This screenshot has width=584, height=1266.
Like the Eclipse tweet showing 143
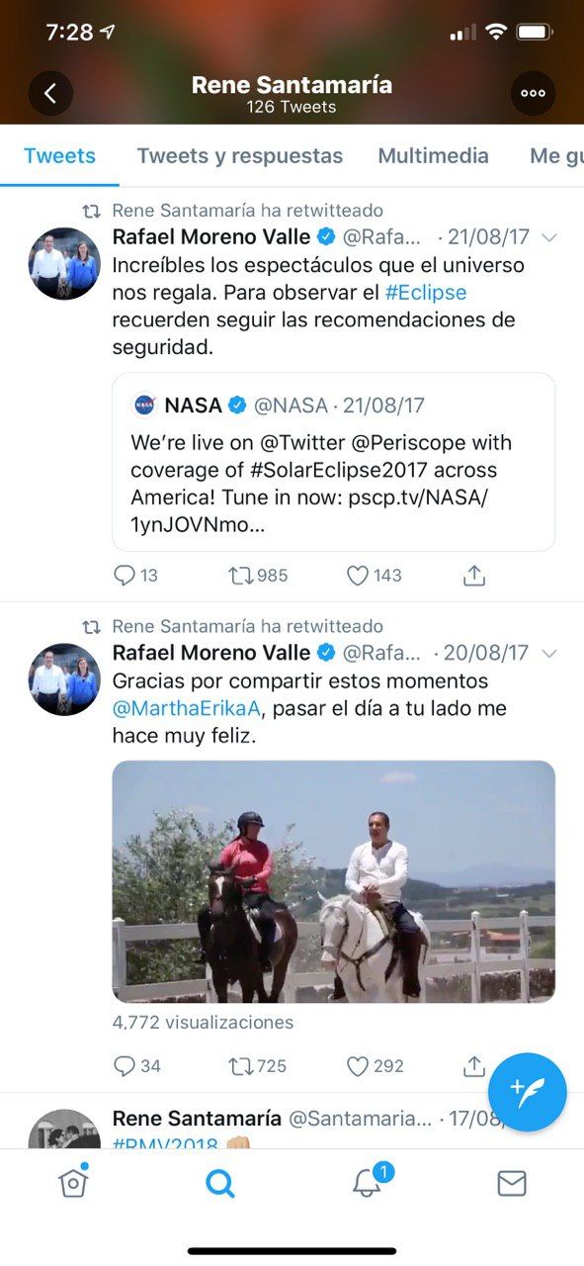374,576
